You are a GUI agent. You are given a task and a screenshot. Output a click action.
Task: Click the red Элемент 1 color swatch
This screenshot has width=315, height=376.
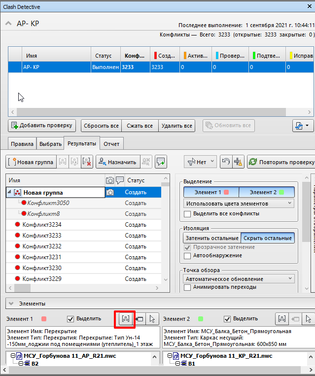(44, 319)
